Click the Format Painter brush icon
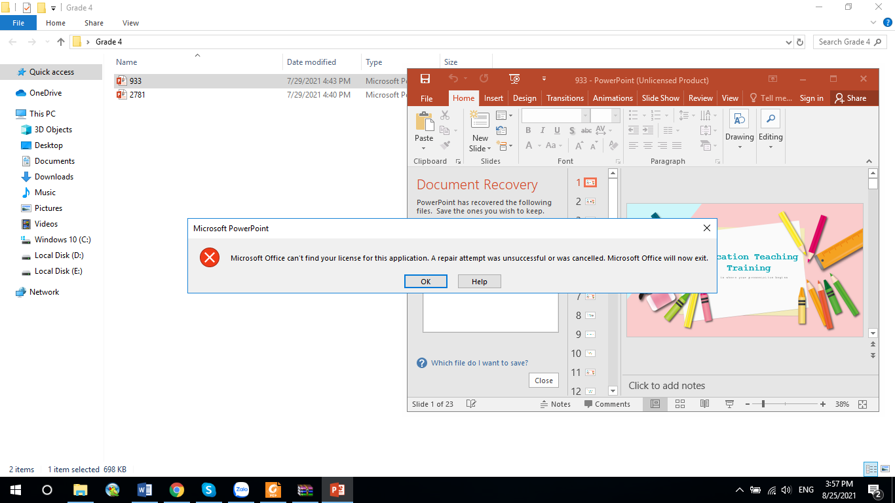Image resolution: width=895 pixels, height=503 pixels. tap(445, 145)
